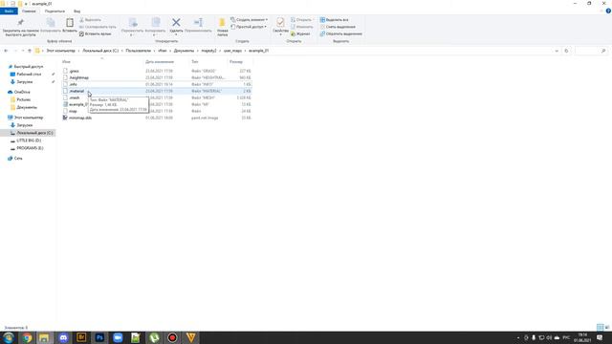Open the Pictures folder under OneDrive

tap(23, 99)
